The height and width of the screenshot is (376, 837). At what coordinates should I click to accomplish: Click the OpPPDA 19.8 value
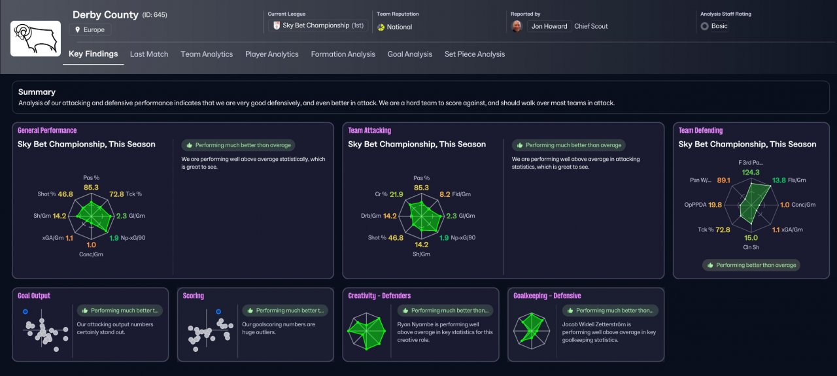pos(715,205)
